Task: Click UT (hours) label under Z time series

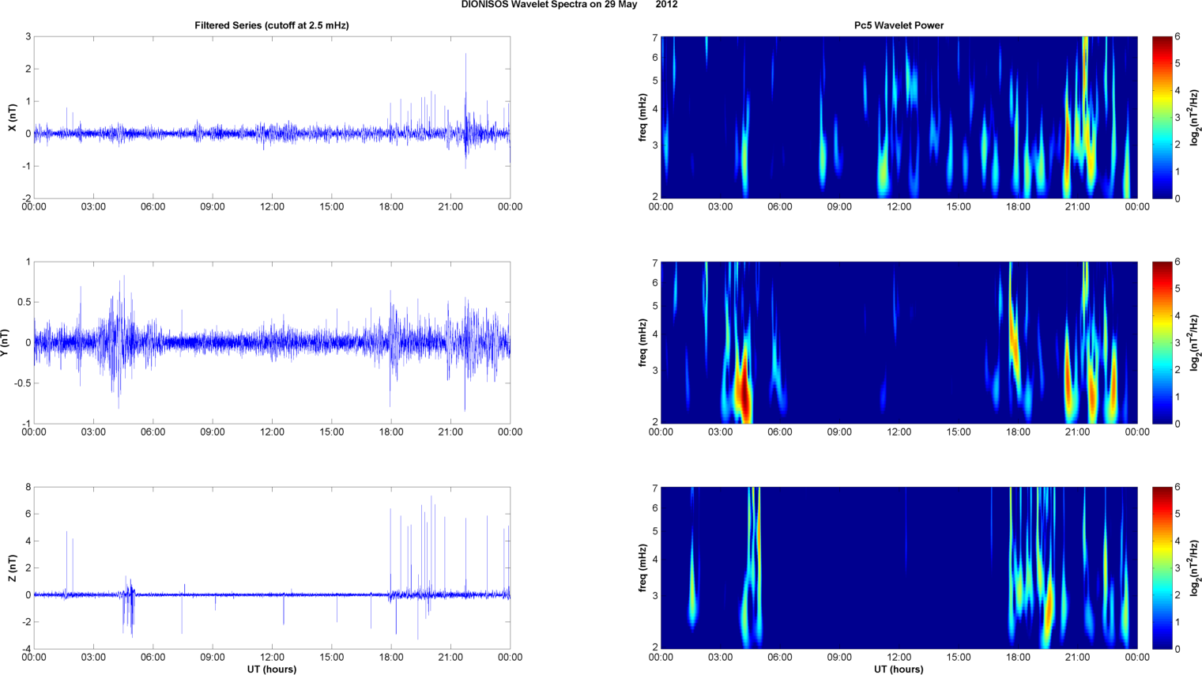Action: click(x=272, y=669)
